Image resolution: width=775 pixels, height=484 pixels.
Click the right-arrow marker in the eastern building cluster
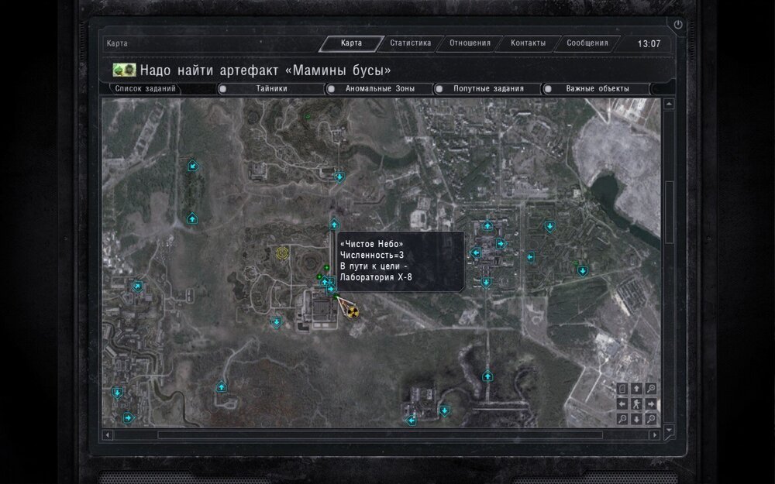(500, 243)
